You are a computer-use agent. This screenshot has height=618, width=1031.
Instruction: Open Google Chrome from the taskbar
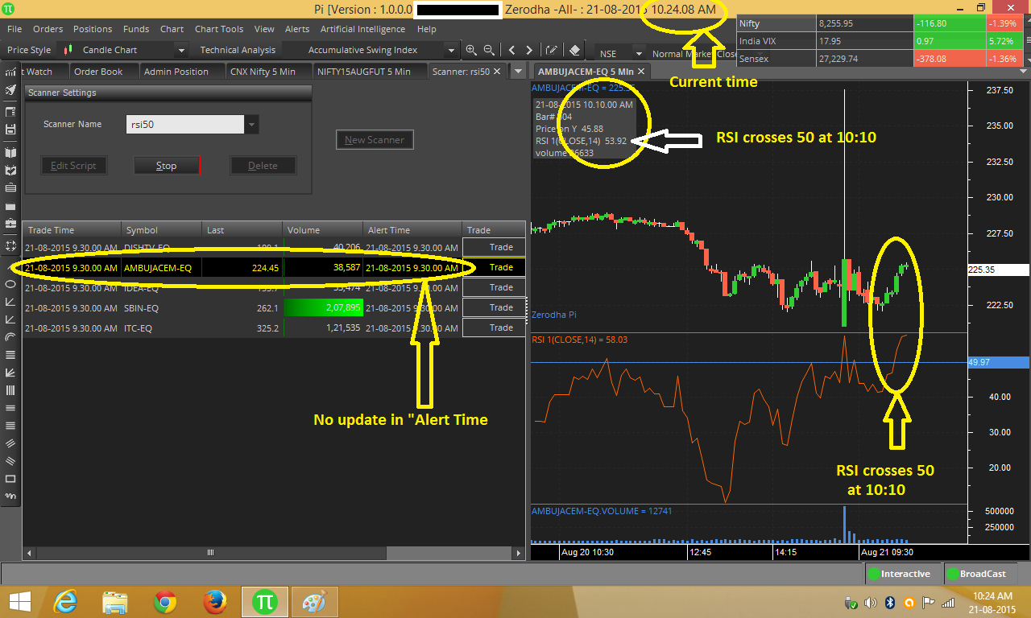coord(165,601)
